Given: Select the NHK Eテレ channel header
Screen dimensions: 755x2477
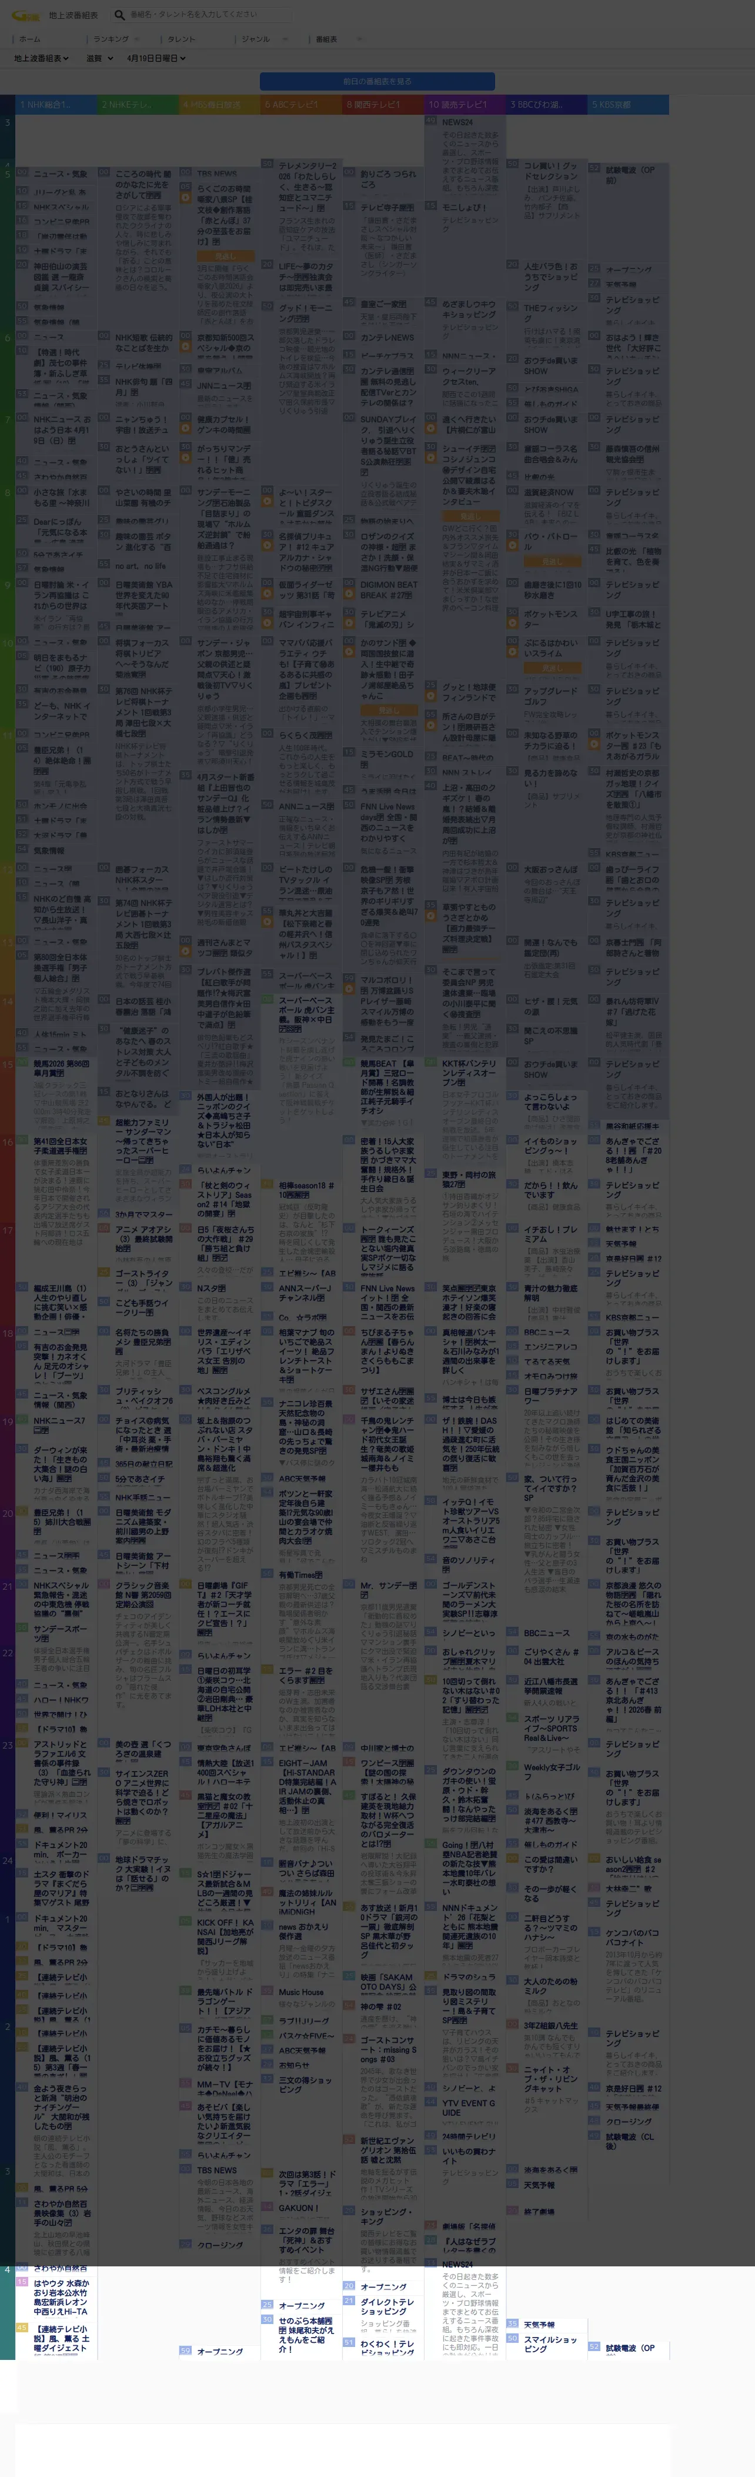Looking at the screenshot, I should 138,105.
